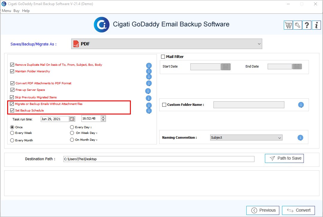Click the app icon in the title bar
Viewport: 323px width, 217px height.
click(4, 4)
